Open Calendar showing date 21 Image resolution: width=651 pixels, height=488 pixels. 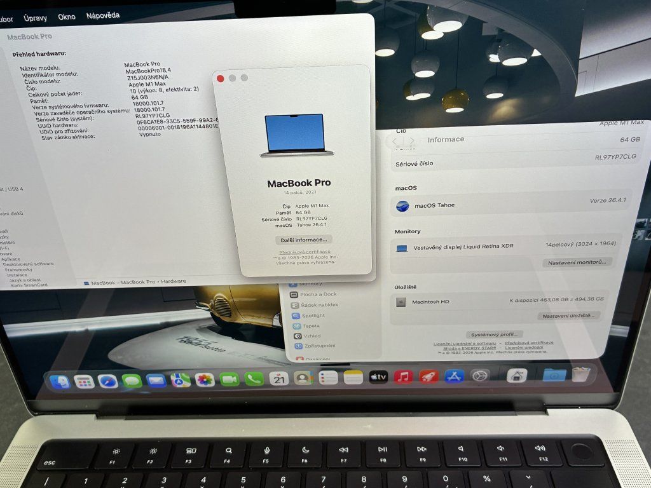point(278,379)
